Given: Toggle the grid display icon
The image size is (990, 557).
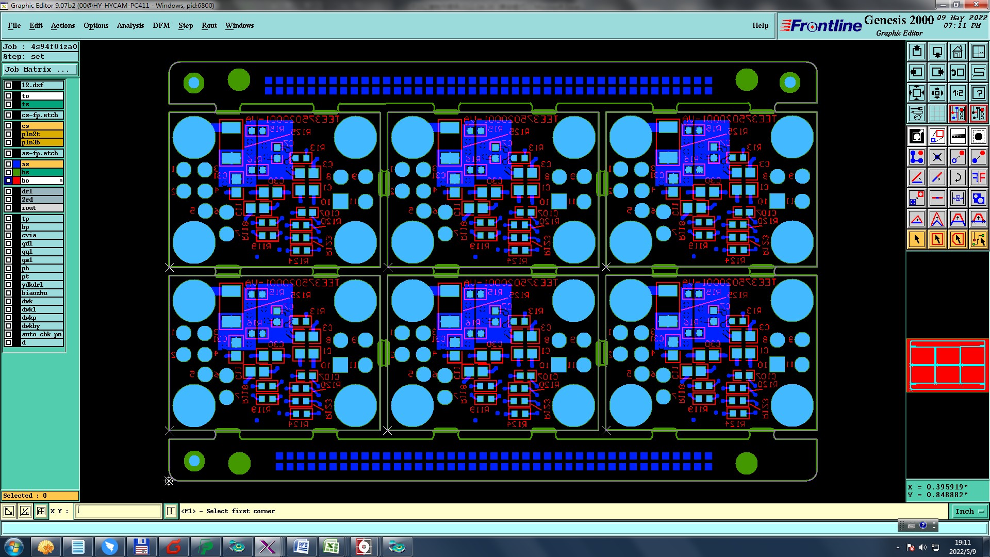Looking at the screenshot, I should (937, 113).
